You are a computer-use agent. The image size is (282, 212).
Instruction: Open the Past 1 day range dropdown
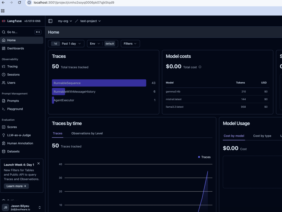tap(66, 44)
